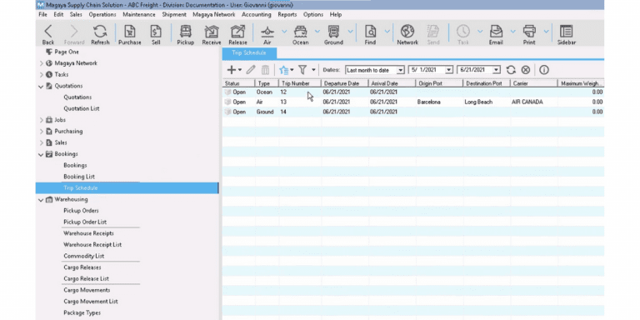
Task: Open the Accounting menu
Action: coord(257,14)
